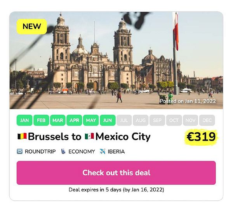Click the yellow NEW badge
Viewport: 233px width, 210px height.
[x=32, y=27]
